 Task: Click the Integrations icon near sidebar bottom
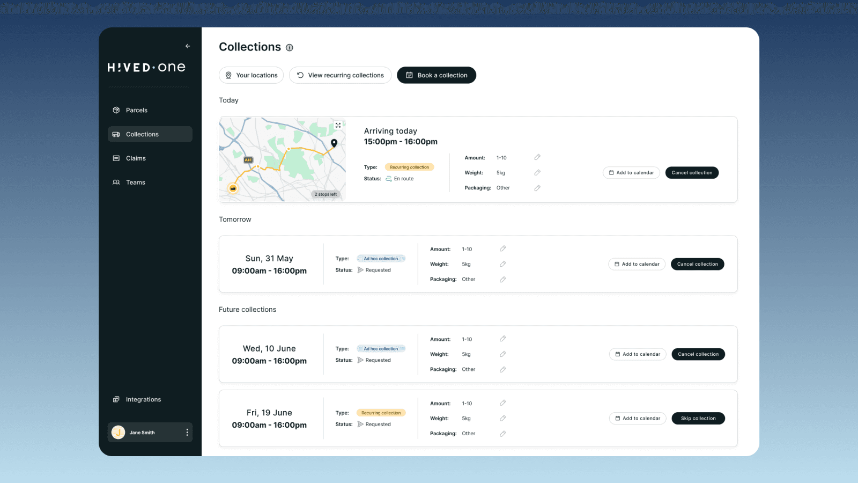tap(116, 399)
